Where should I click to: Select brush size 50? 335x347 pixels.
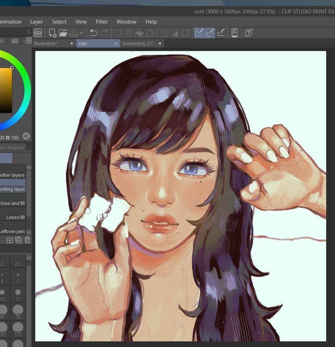pos(18,312)
